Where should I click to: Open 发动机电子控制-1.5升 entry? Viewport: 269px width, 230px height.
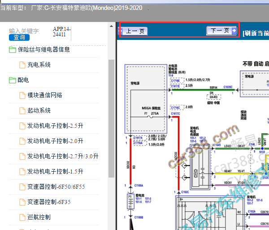pyautogui.click(x=55, y=172)
